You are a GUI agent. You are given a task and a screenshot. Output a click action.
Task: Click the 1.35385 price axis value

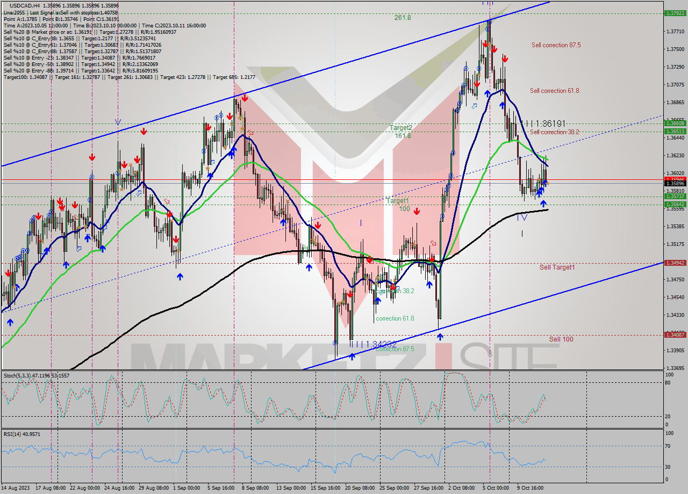tap(675, 227)
